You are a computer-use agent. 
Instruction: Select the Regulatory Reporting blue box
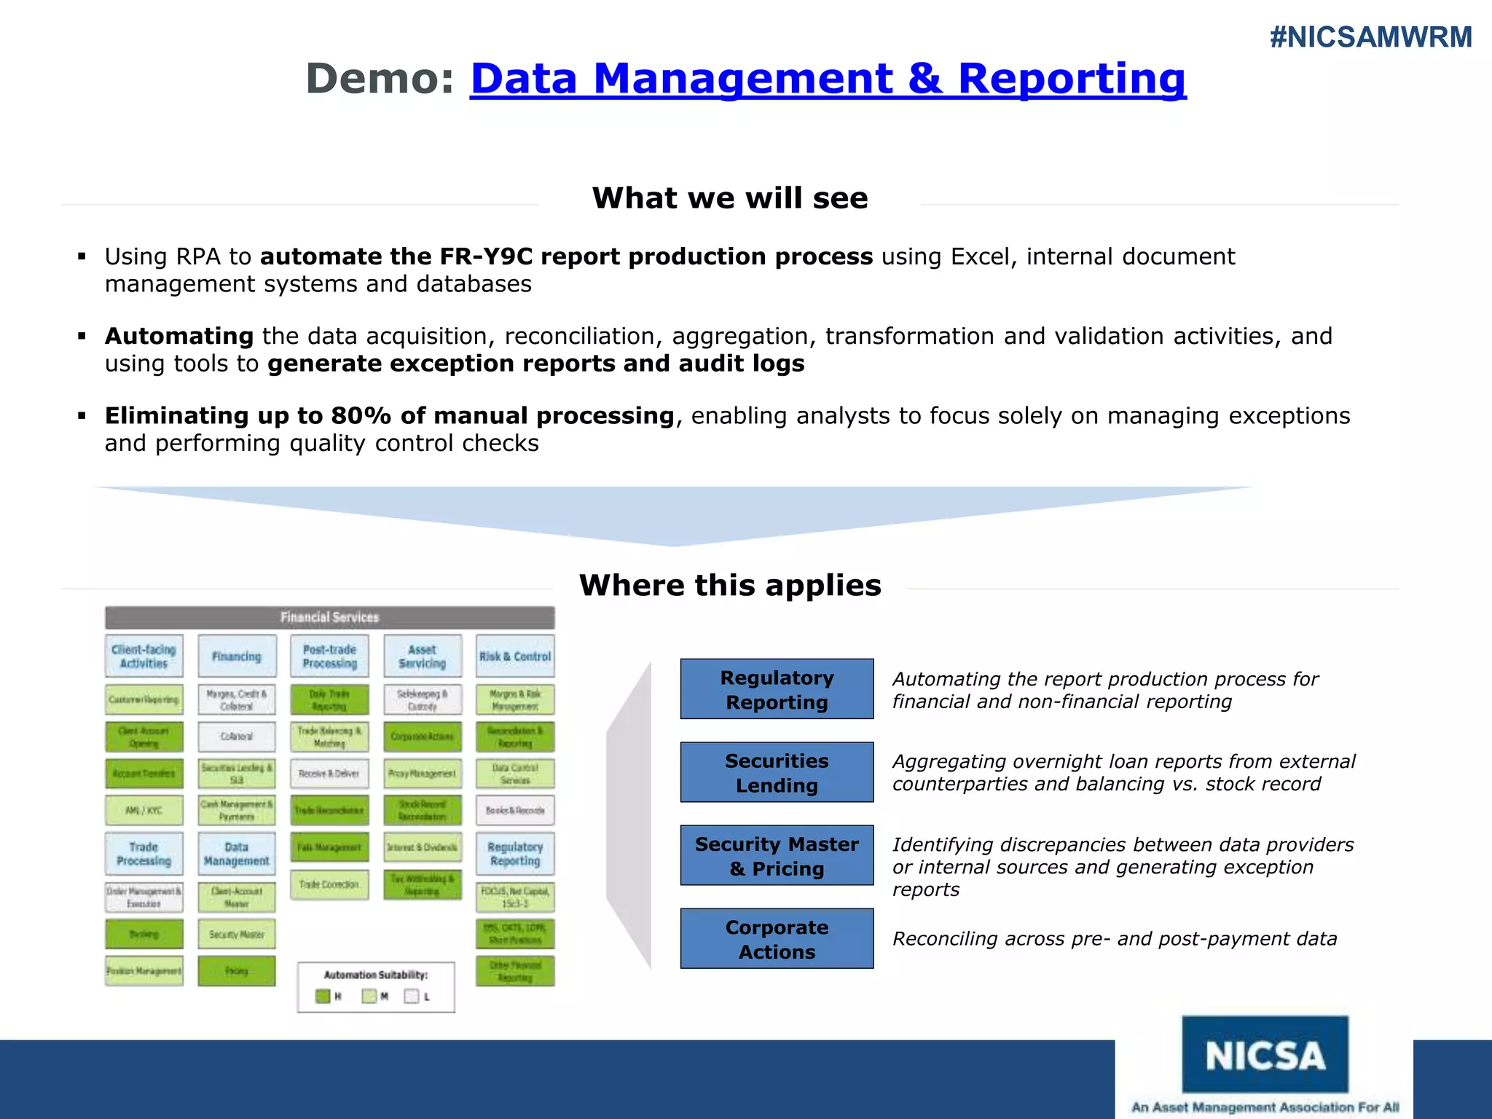point(777,689)
